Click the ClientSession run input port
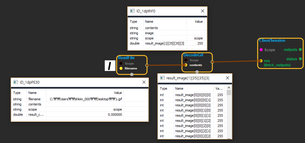The height and width of the screenshot is (143, 305). 261,61
